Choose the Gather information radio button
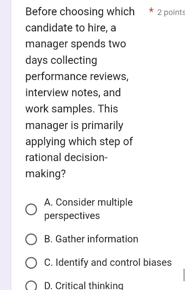The image size is (185, 290). [x=31, y=239]
